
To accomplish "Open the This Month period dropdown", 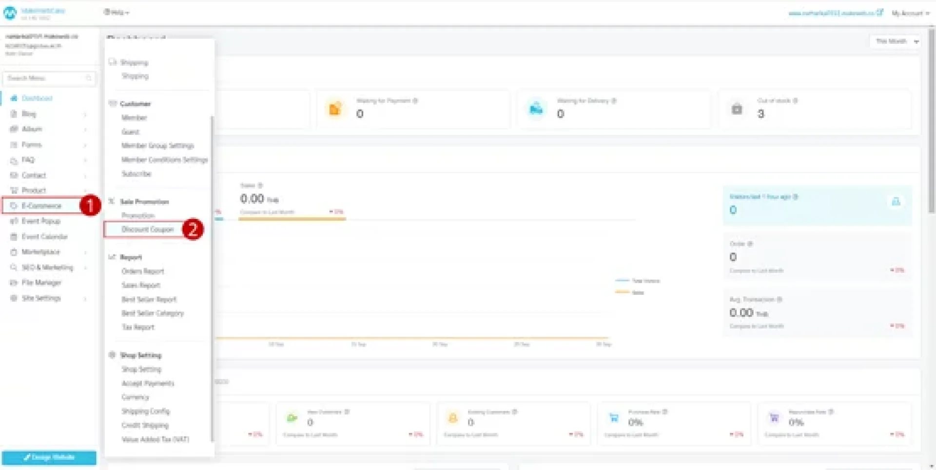I will [896, 41].
